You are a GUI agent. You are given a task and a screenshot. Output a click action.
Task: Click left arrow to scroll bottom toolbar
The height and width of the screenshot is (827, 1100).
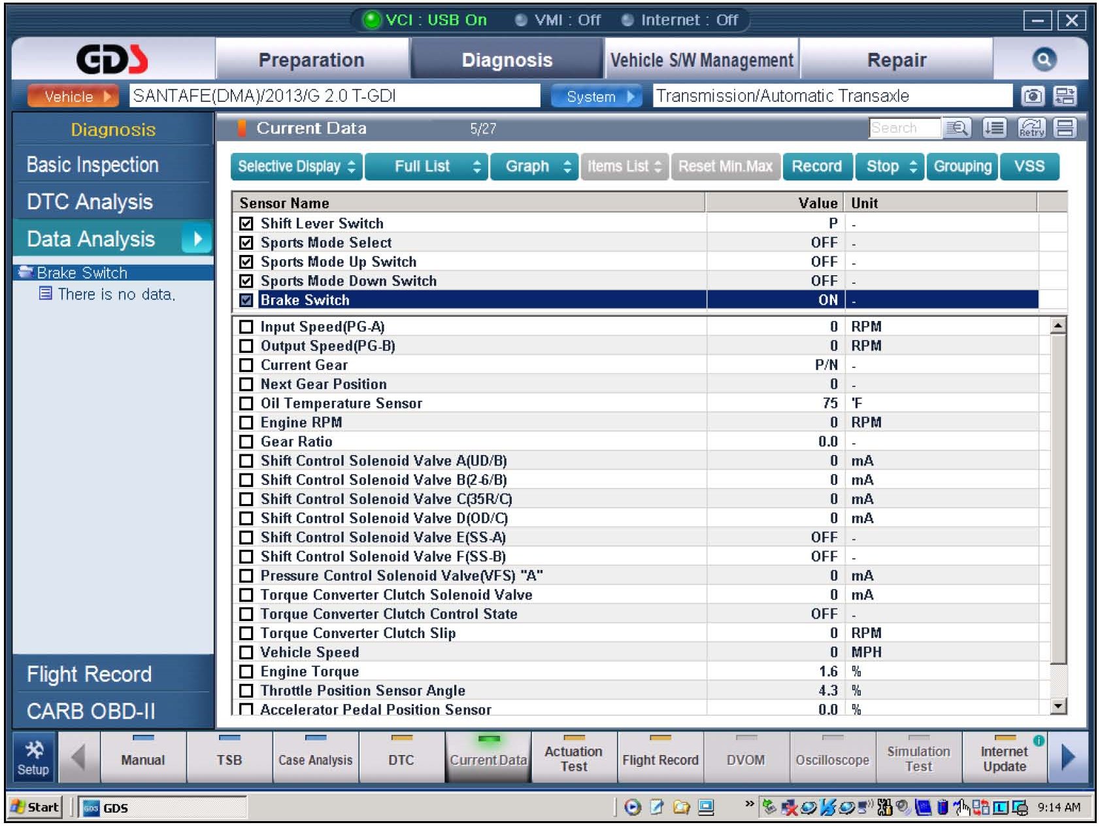click(78, 758)
